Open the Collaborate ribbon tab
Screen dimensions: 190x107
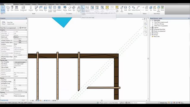click(x=51, y=4)
